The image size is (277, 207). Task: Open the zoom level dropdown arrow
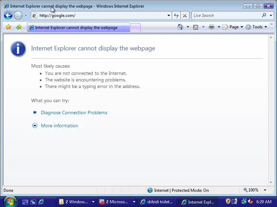265,190
